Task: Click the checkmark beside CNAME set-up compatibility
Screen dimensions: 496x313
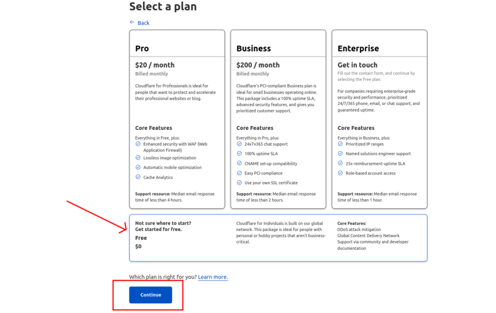Action: [239, 163]
